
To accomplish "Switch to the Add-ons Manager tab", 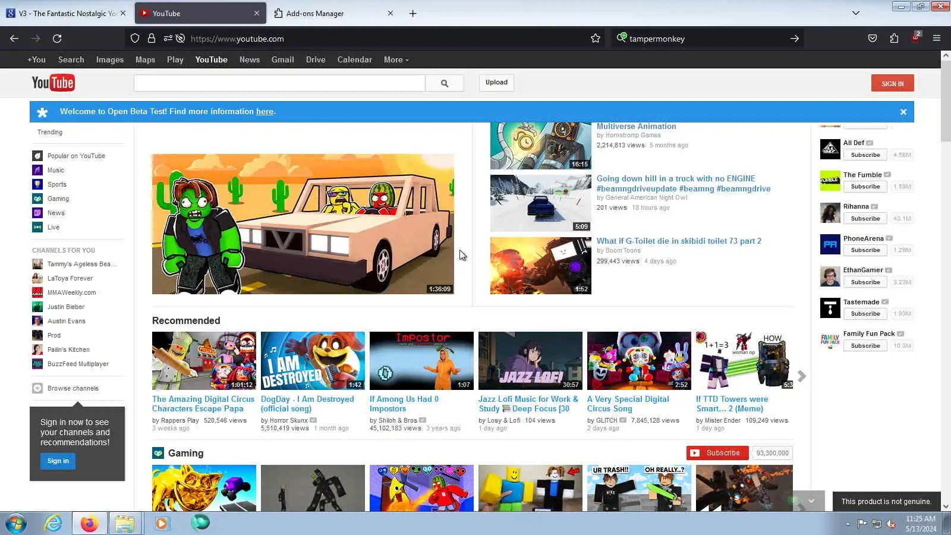I will (x=334, y=13).
